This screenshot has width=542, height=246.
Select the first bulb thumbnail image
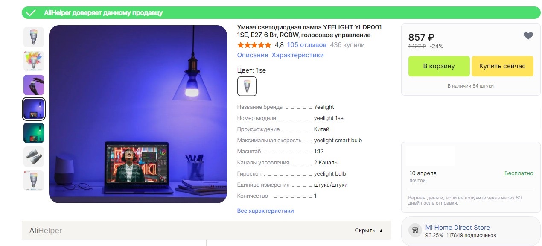[34, 37]
